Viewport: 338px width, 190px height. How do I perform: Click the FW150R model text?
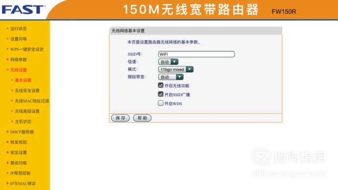pos(284,12)
